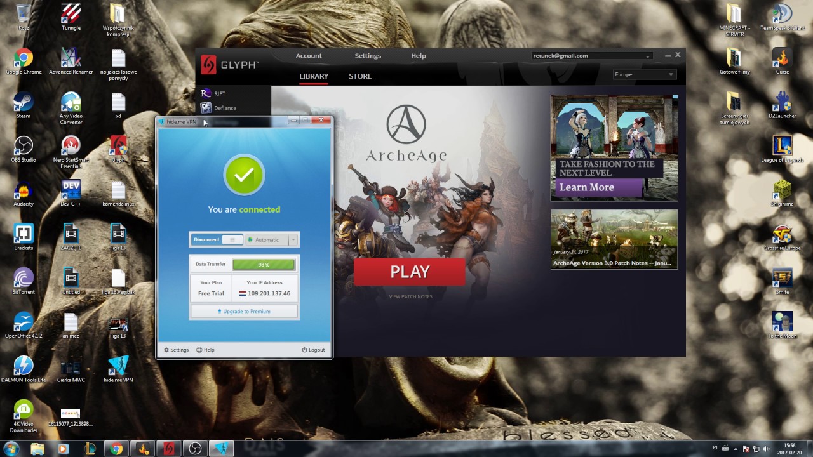Open the Automatic server location dropdown

[x=271, y=240]
